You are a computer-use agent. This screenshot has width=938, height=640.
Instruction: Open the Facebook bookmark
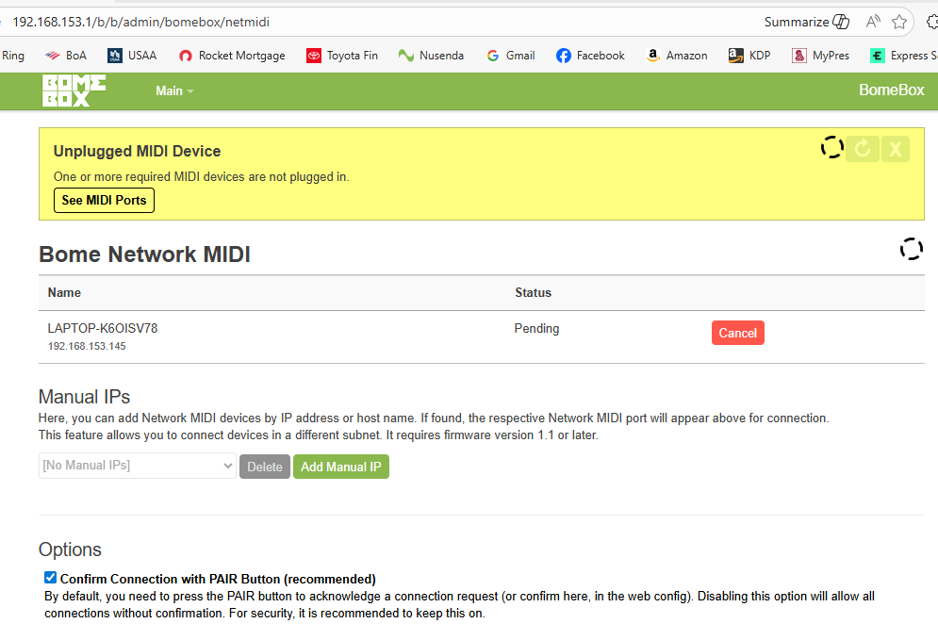click(x=590, y=56)
